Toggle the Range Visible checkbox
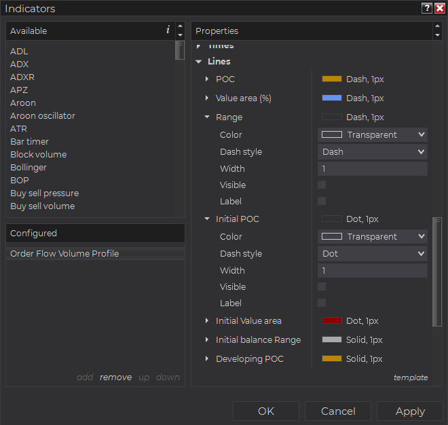 tap(322, 185)
